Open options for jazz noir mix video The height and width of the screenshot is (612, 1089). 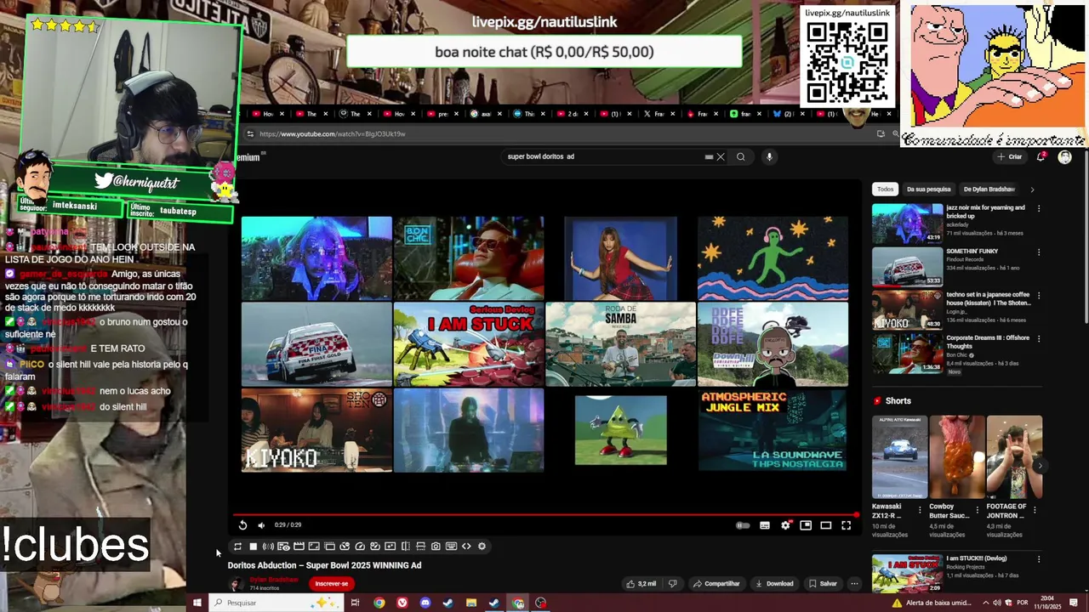point(1038,209)
